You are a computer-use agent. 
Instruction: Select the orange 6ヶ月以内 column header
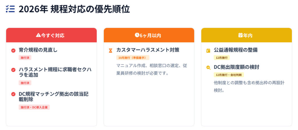149,35
